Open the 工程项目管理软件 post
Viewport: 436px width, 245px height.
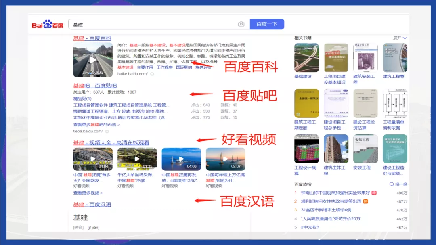coord(121,105)
